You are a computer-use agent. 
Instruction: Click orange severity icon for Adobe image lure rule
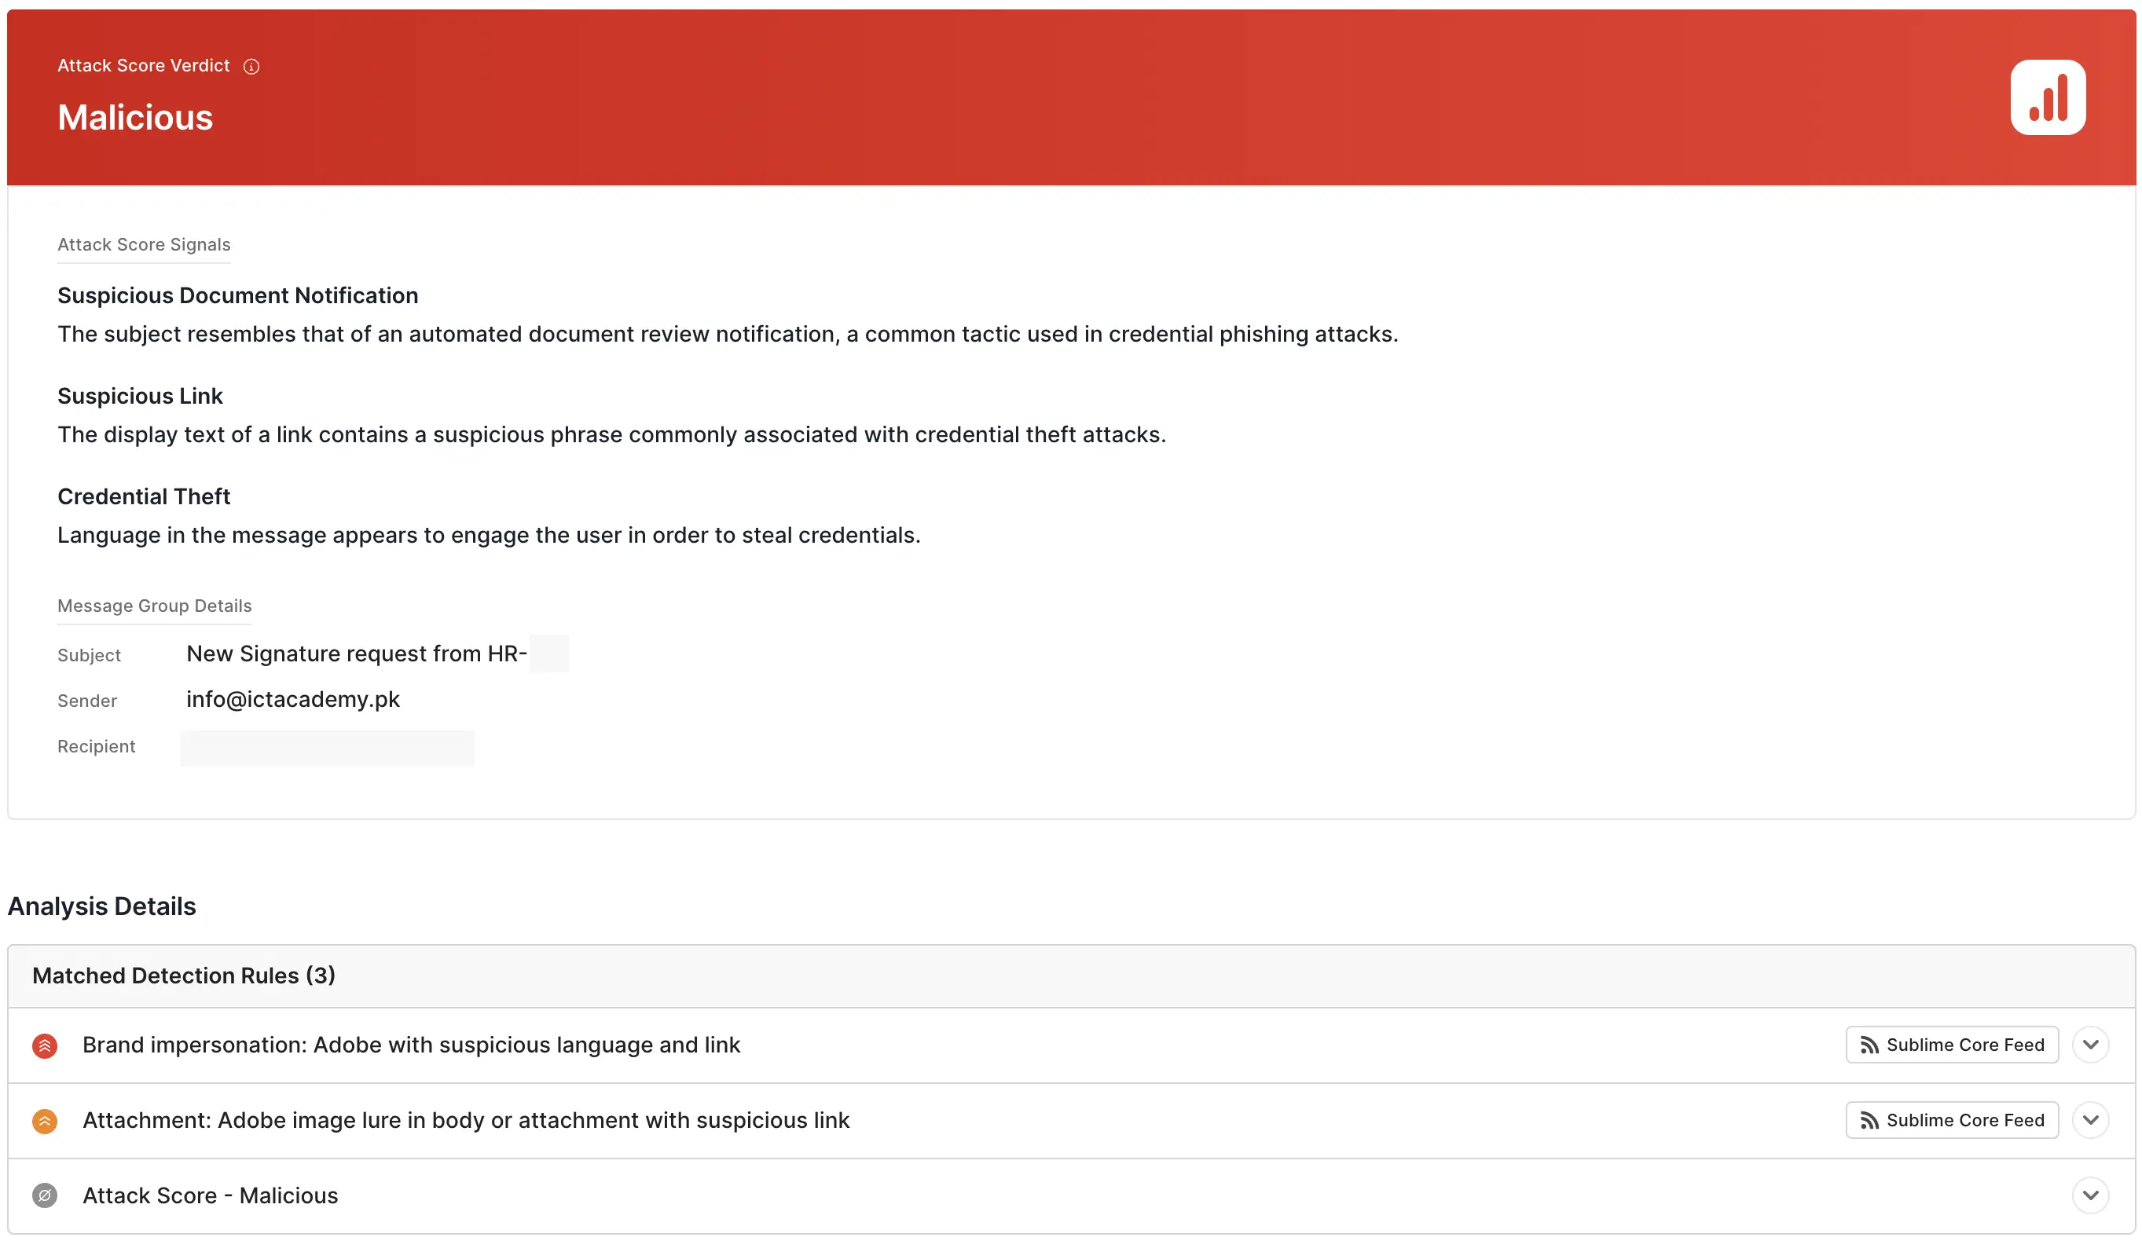click(45, 1122)
